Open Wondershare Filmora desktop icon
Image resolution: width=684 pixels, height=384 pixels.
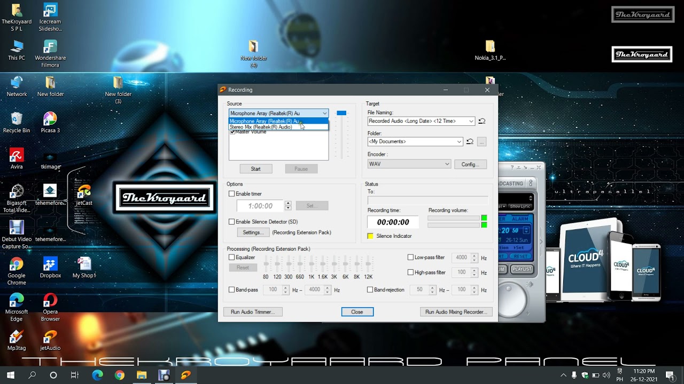[x=50, y=53]
